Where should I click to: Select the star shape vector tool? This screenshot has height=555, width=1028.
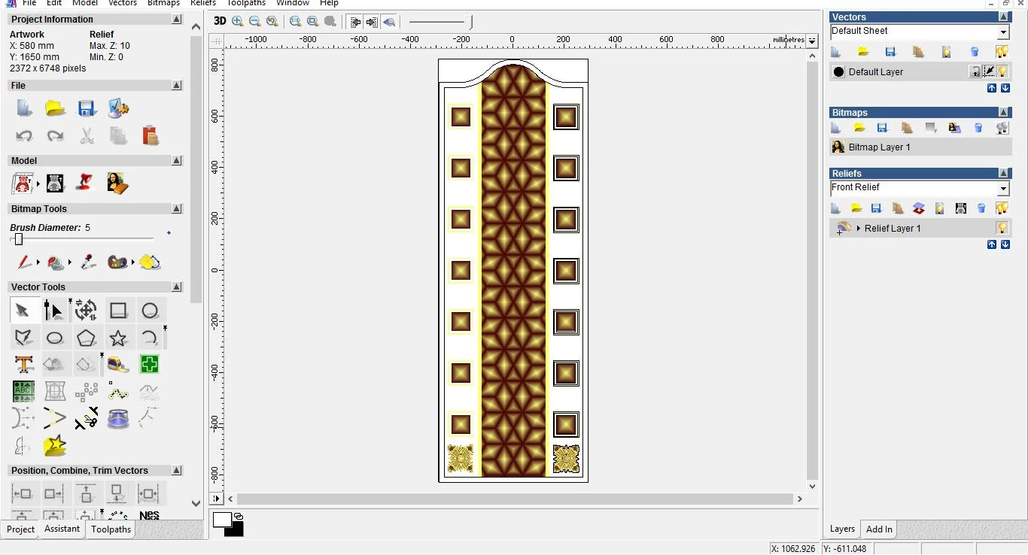click(118, 338)
